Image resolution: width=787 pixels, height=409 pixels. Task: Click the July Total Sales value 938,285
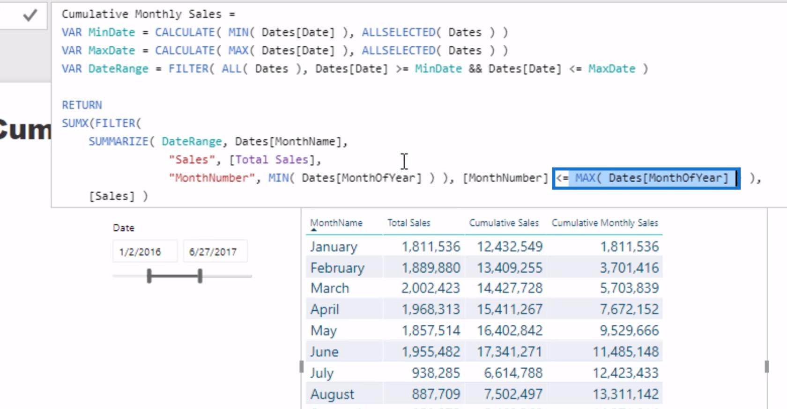[x=436, y=373]
